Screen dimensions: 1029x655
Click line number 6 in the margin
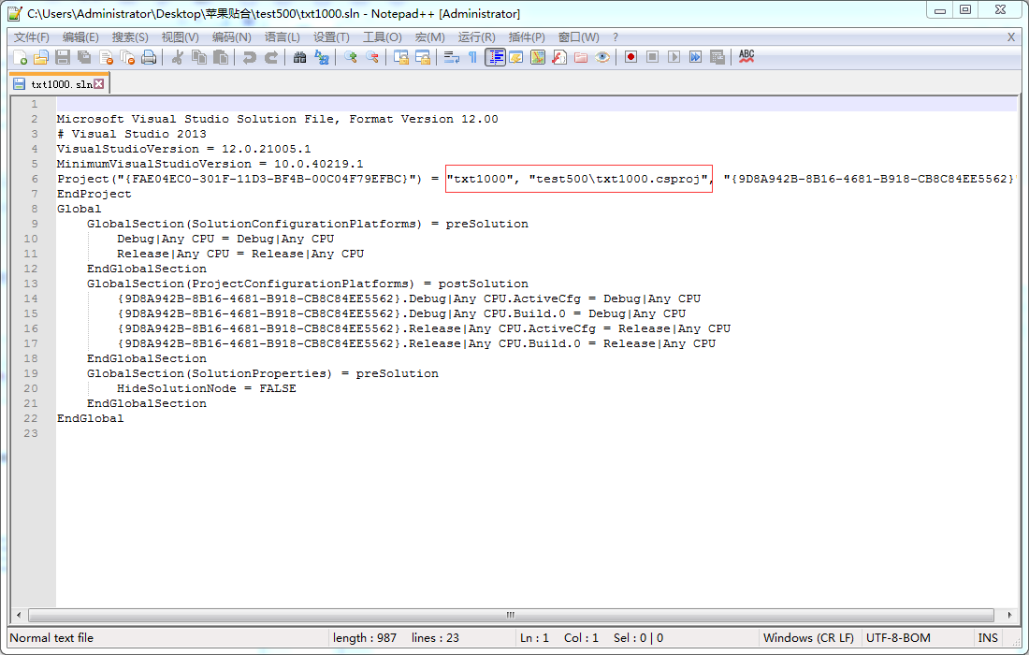pos(34,179)
